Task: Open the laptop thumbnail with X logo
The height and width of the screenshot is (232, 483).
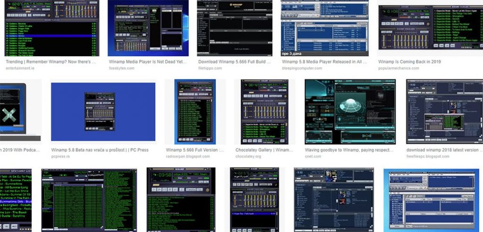Action: 20,112
